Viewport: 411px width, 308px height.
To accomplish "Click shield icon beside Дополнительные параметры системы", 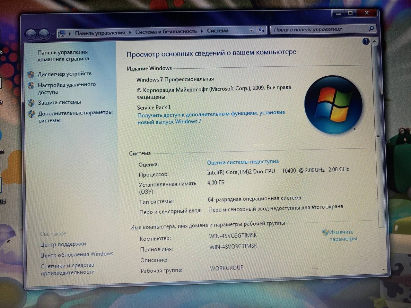I will click(x=31, y=114).
